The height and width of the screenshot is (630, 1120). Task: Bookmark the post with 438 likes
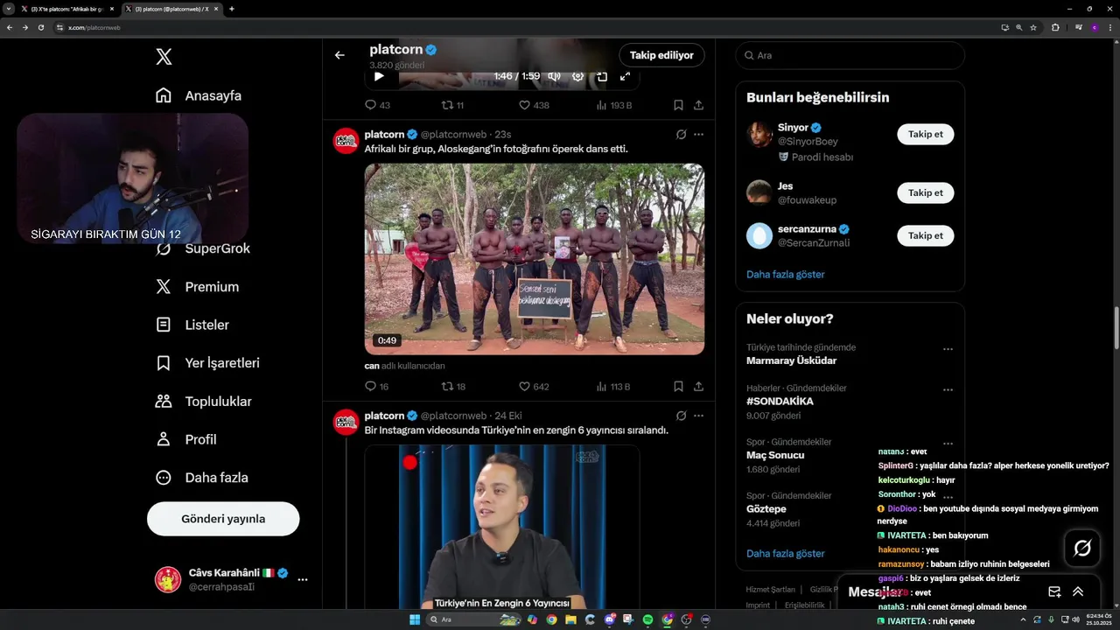pos(678,105)
